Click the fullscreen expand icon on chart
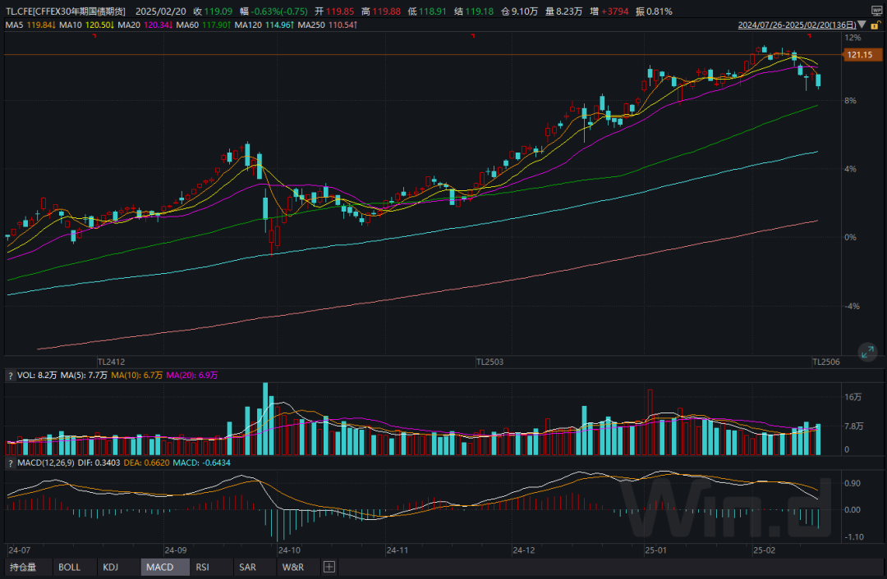Screen dimensions: 887x579 (x=866, y=353)
